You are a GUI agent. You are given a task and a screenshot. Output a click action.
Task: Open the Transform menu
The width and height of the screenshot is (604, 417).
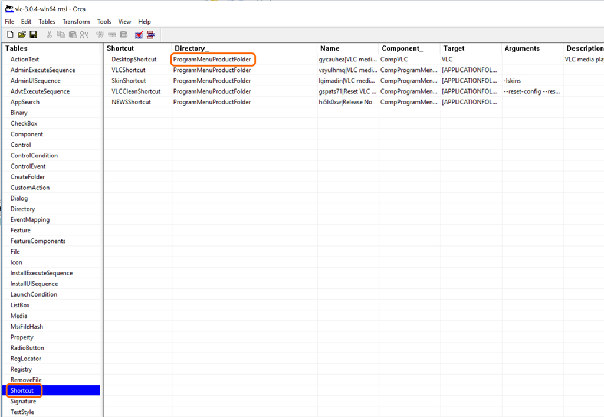pos(76,22)
